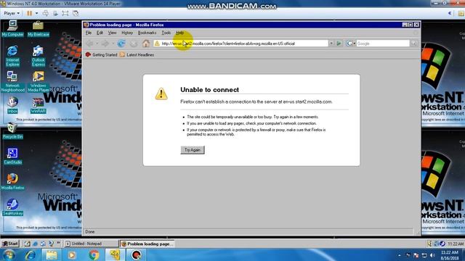The width and height of the screenshot is (465, 261).
Task: Open the Latest Headlines feed bookmark
Action: (137, 55)
